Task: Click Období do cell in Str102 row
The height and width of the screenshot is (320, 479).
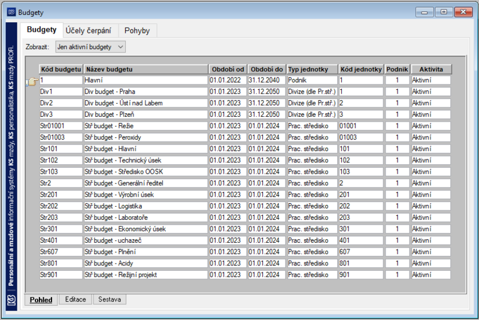Action: [266, 161]
